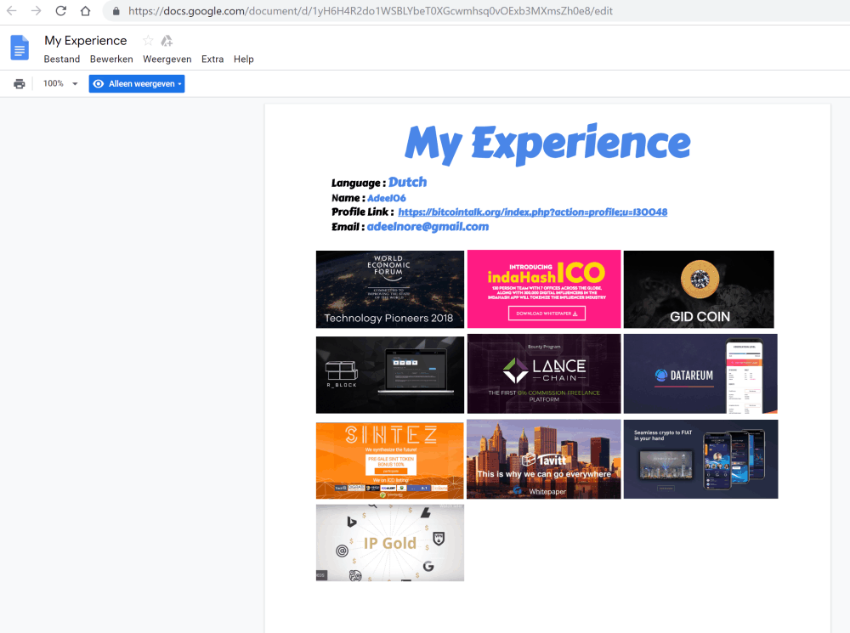The image size is (850, 633).
Task: Open the Bestand menu
Action: (62, 59)
